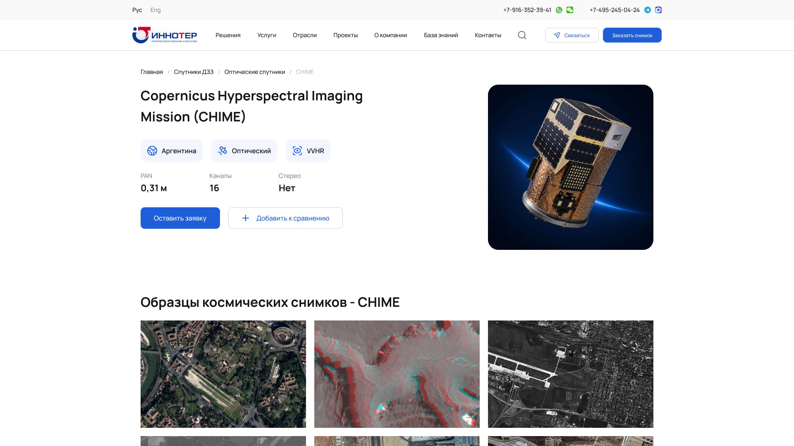Image resolution: width=794 pixels, height=446 pixels.
Task: Switch language to Eng
Action: 155,10
